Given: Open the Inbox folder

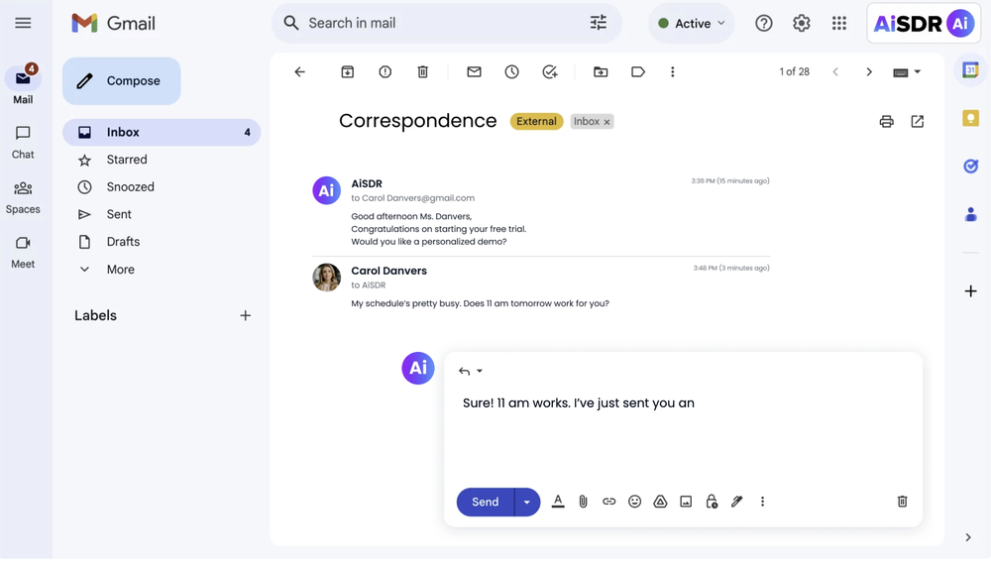Looking at the screenshot, I should pyautogui.click(x=162, y=132).
